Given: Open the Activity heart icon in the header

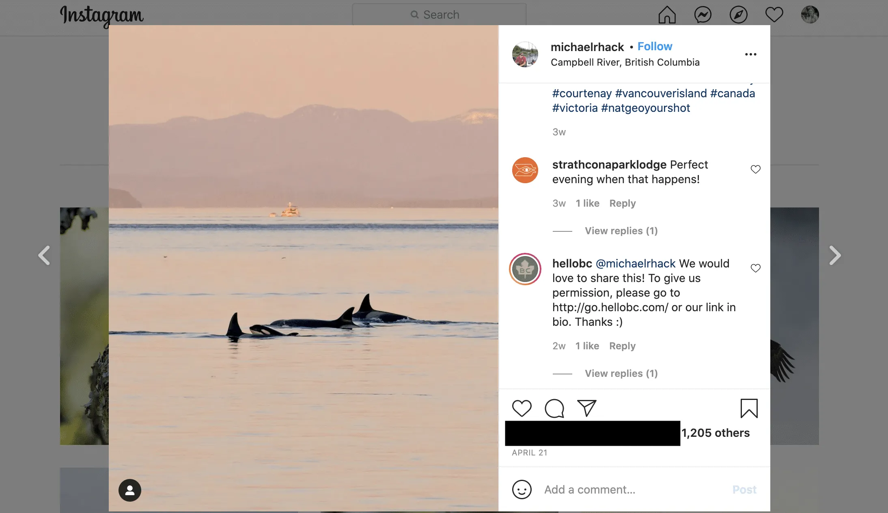Looking at the screenshot, I should [x=774, y=15].
